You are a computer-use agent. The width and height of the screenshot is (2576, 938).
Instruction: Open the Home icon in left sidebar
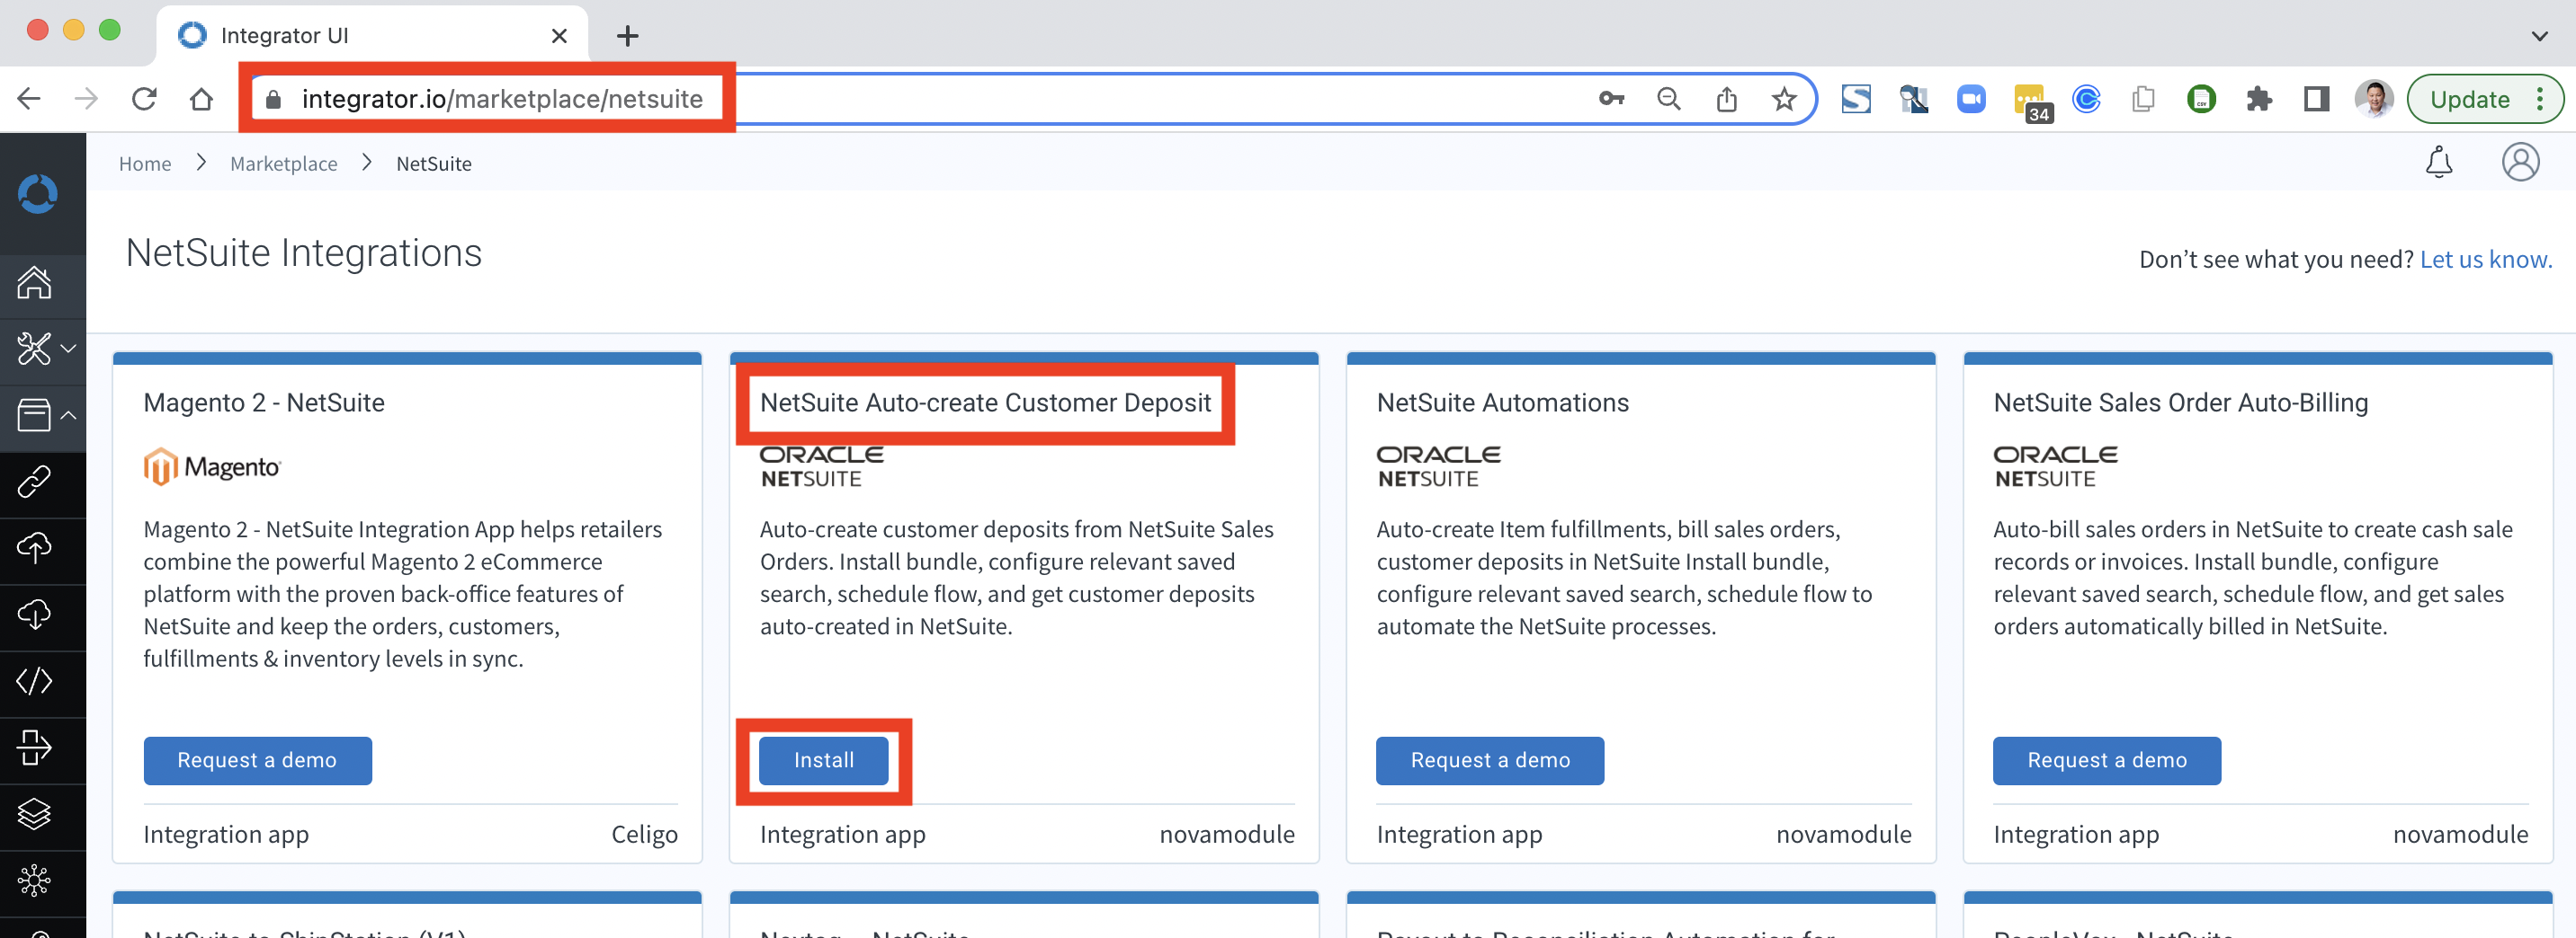click(34, 283)
